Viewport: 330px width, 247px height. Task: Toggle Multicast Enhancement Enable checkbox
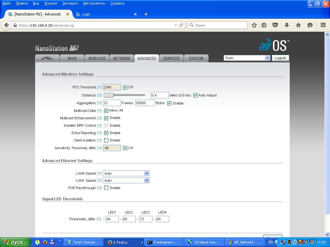tap(106, 118)
